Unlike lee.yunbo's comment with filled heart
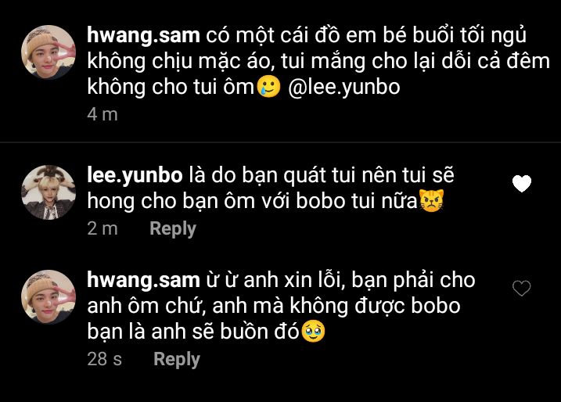Screen dimensions: 561x402 pyautogui.click(x=522, y=184)
